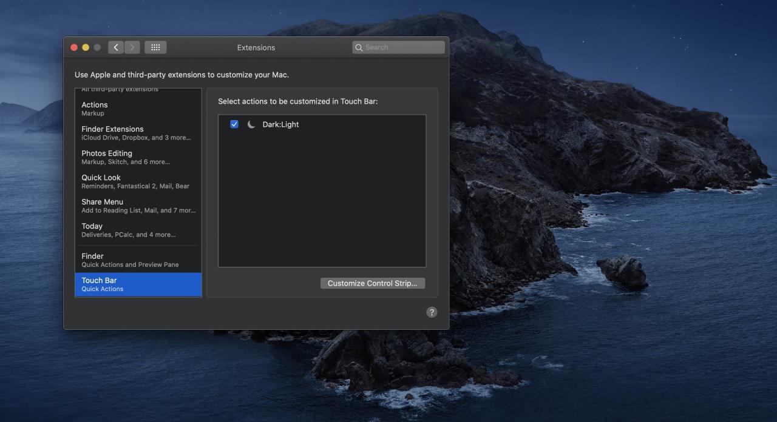Click the yellow minimize window button
The height and width of the screenshot is (422, 777).
point(86,47)
